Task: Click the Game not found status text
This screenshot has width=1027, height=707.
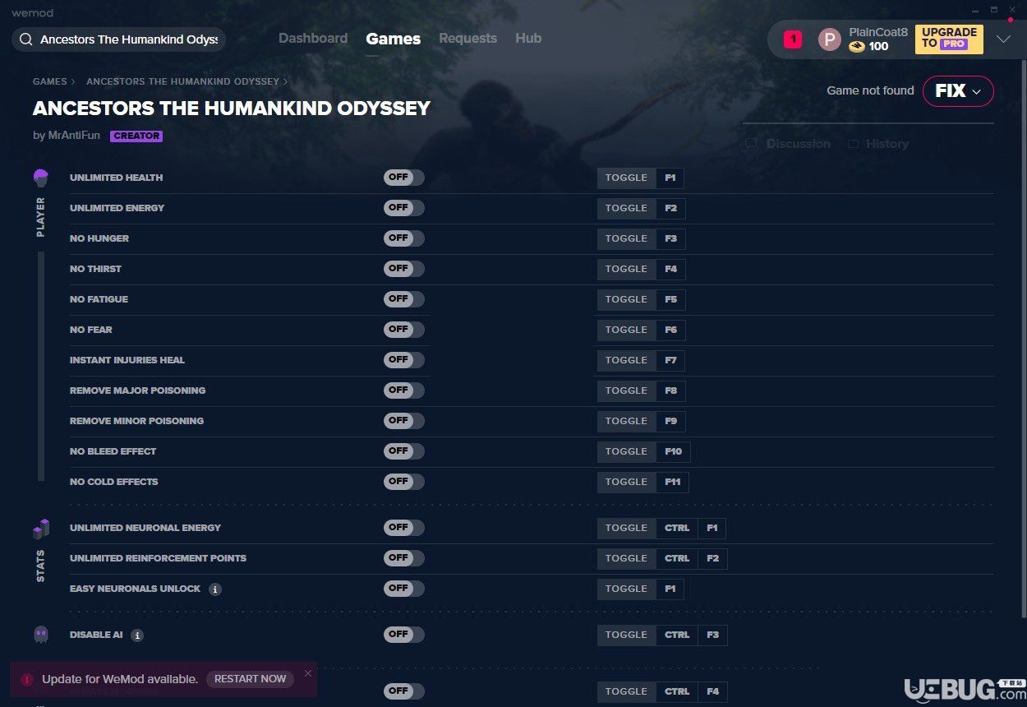Action: tap(870, 90)
